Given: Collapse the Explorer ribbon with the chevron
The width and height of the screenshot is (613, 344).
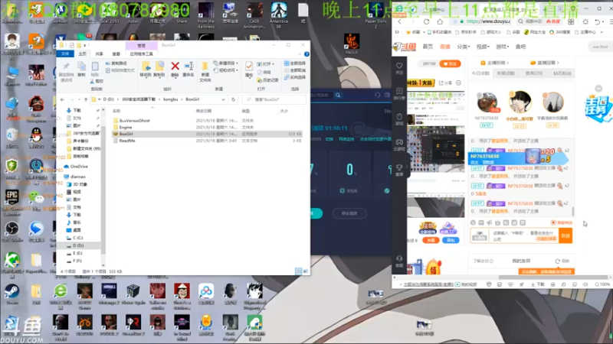Looking at the screenshot, I should tap(300, 54).
